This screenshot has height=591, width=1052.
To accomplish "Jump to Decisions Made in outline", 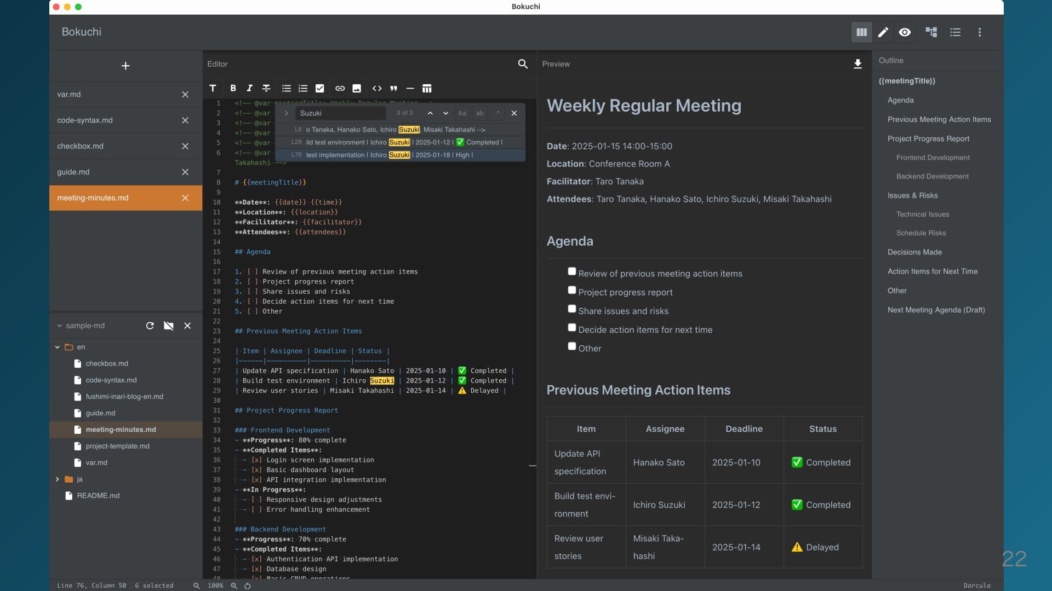I will [x=914, y=252].
